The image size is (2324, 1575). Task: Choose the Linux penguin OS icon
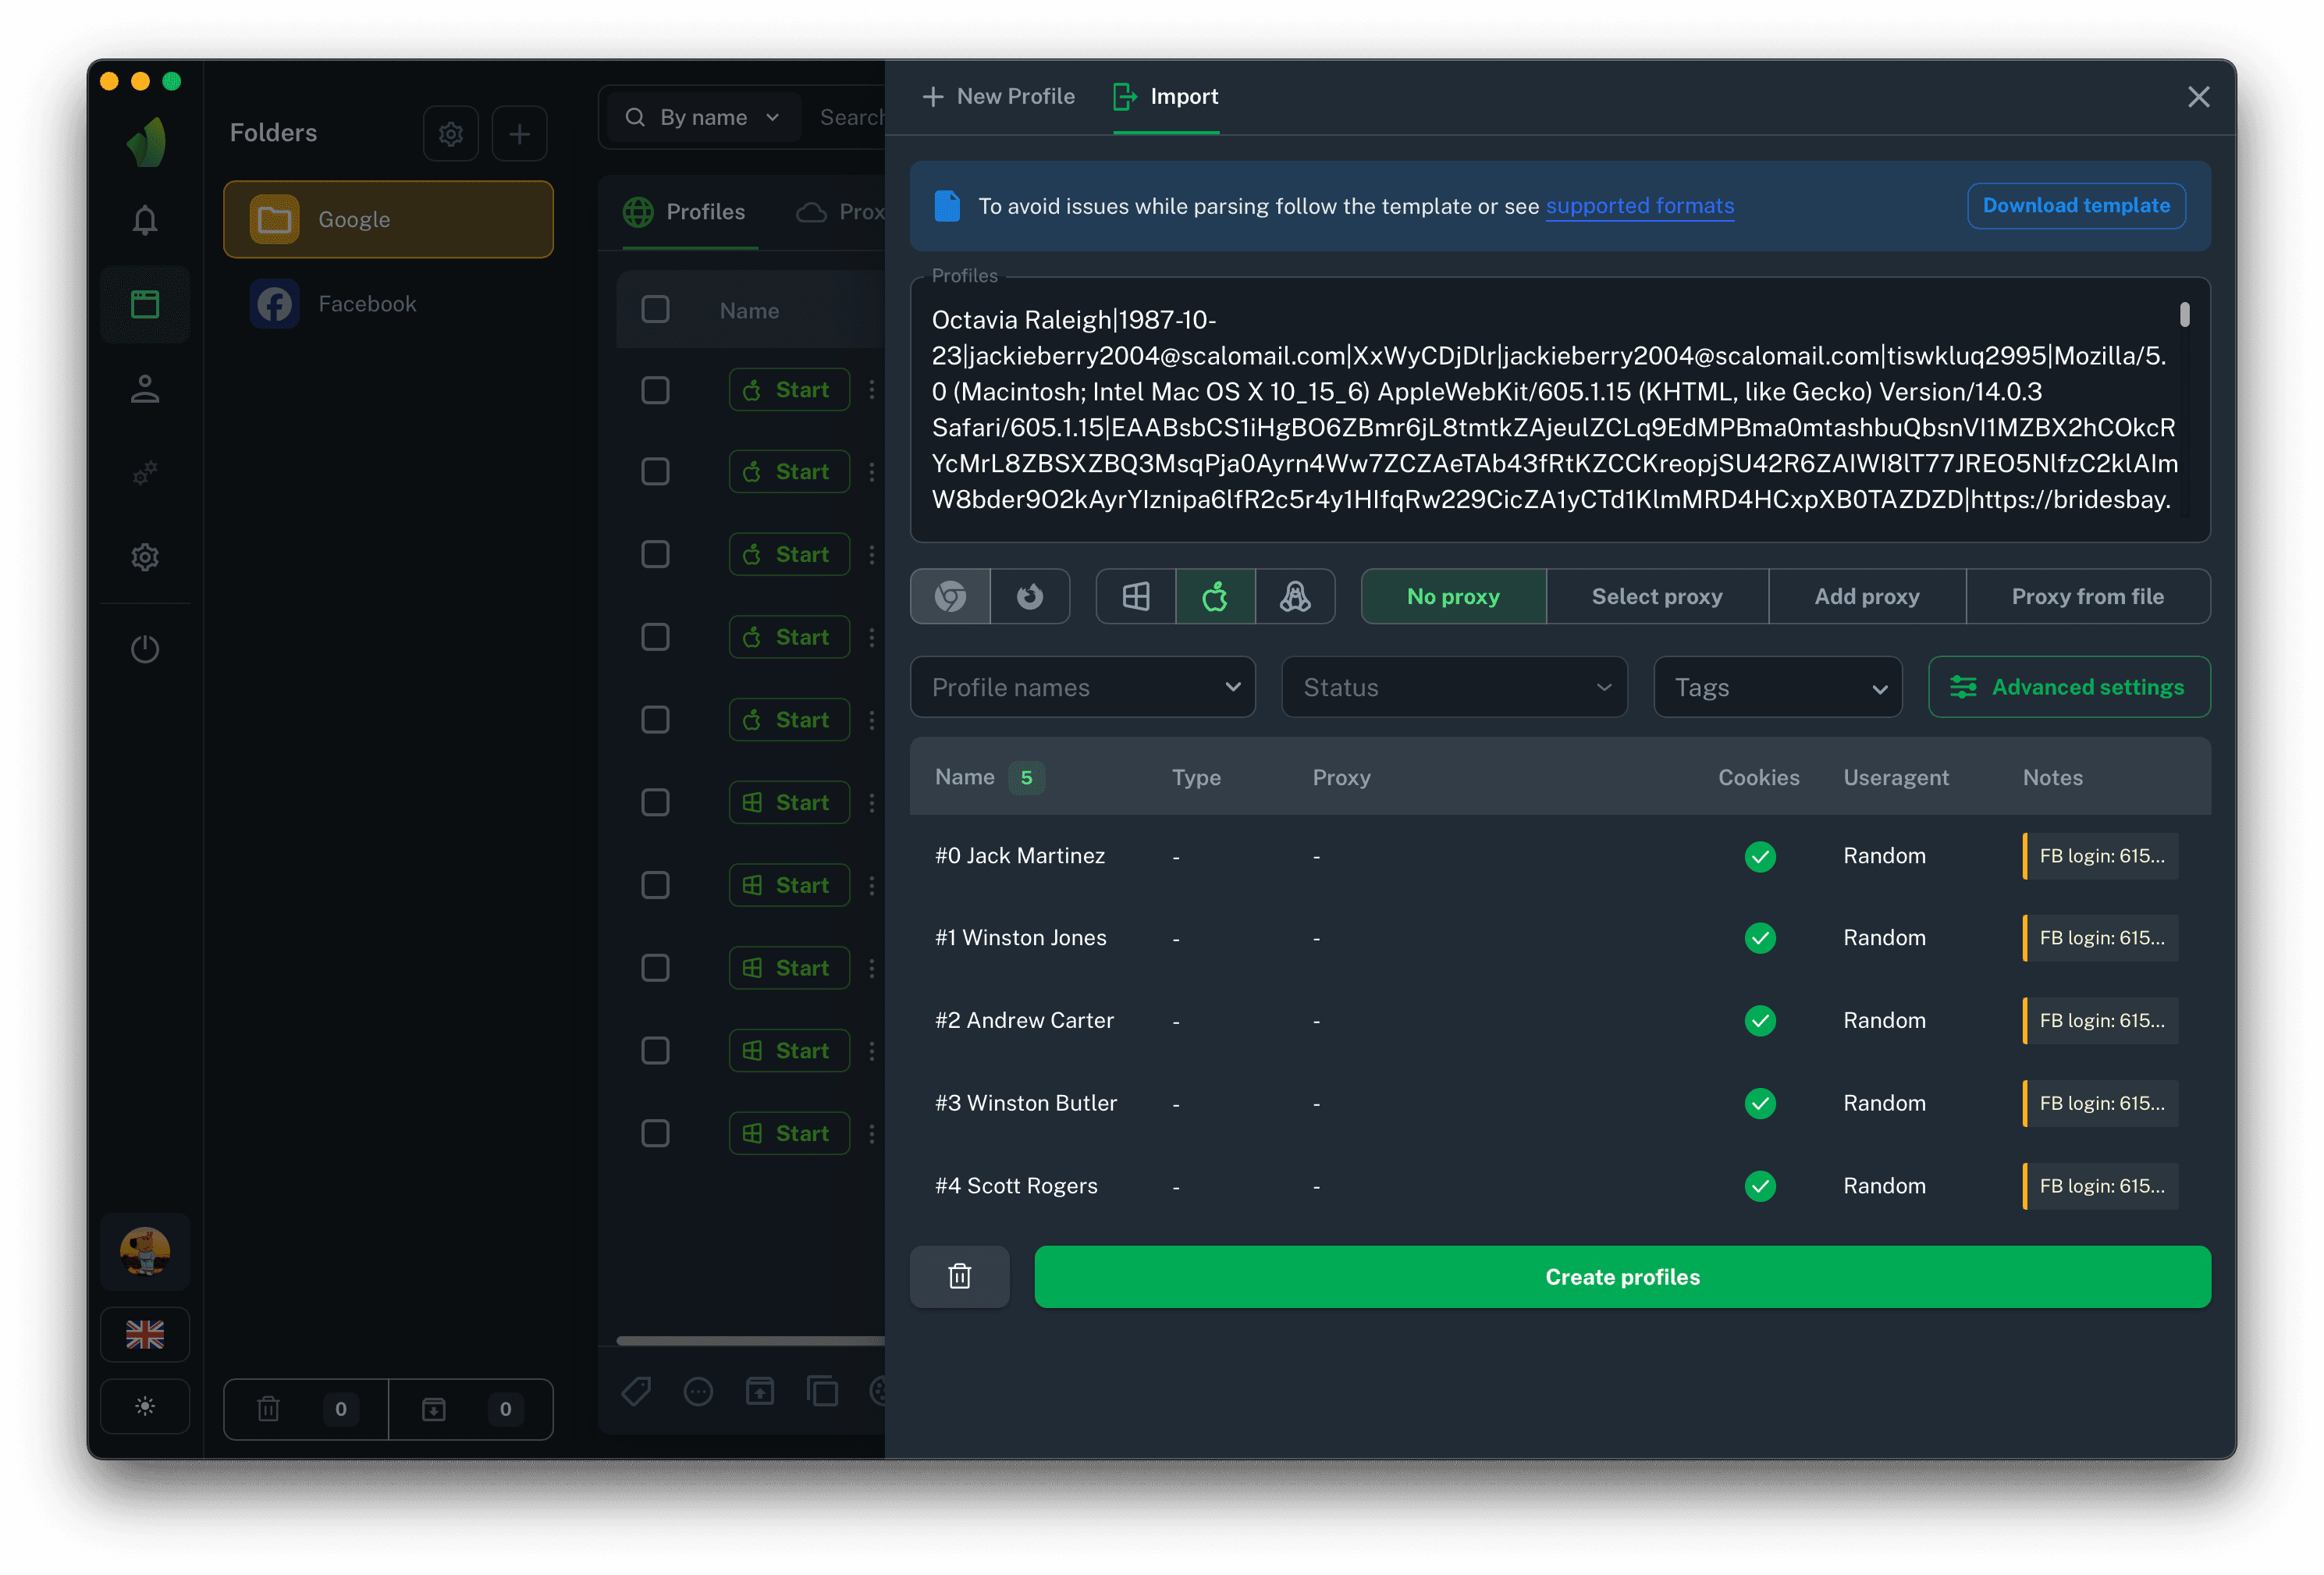[1295, 597]
